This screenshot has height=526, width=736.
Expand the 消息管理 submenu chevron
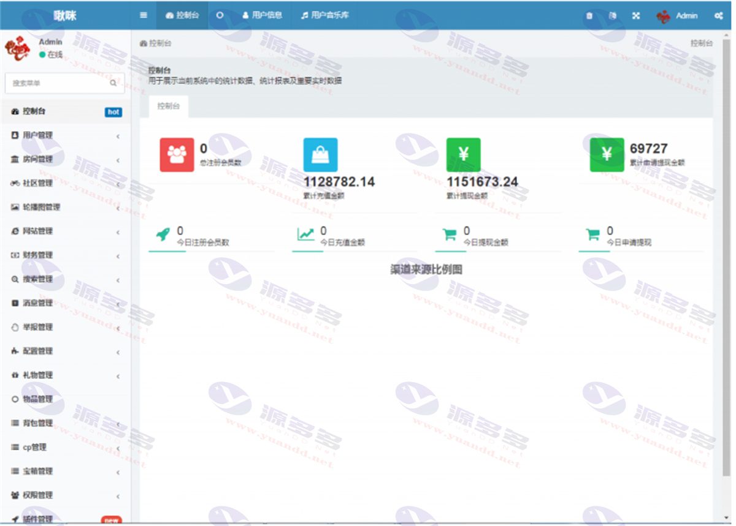[118, 304]
